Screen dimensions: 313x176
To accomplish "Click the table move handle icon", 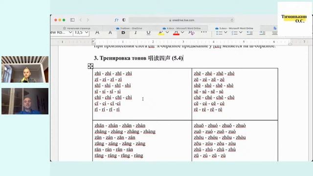I will tap(90, 66).
